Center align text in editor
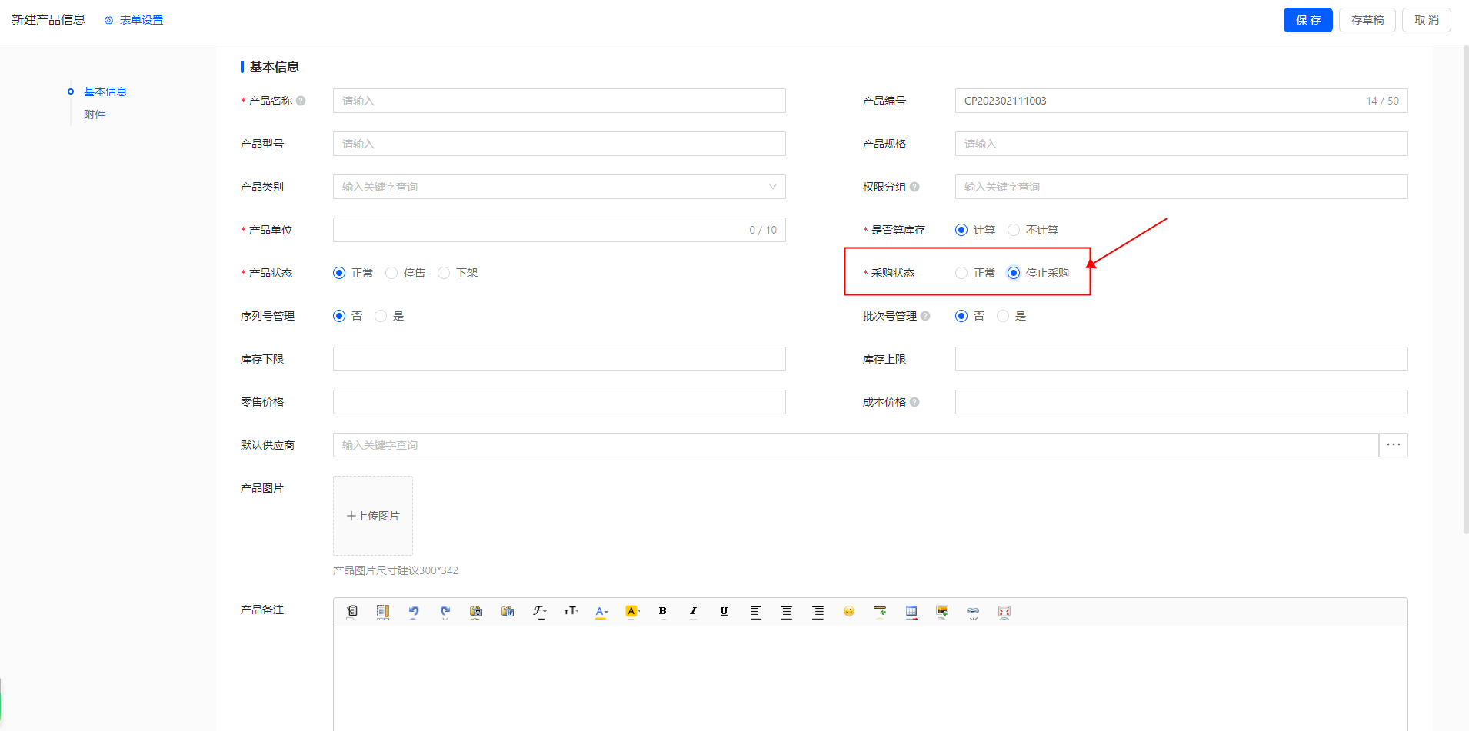 click(787, 612)
